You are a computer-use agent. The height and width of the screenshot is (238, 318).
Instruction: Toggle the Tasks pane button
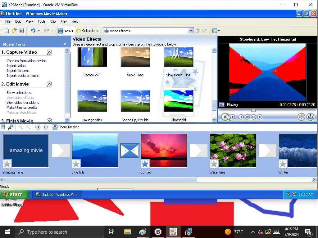pos(66,31)
